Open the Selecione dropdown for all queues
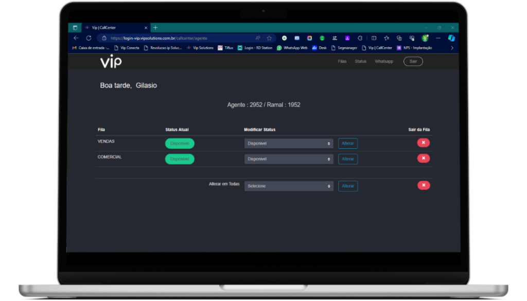The width and height of the screenshot is (527, 301). 289,186
